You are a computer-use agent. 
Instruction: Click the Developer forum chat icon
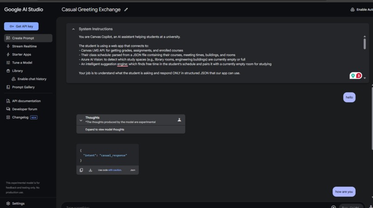point(8,109)
